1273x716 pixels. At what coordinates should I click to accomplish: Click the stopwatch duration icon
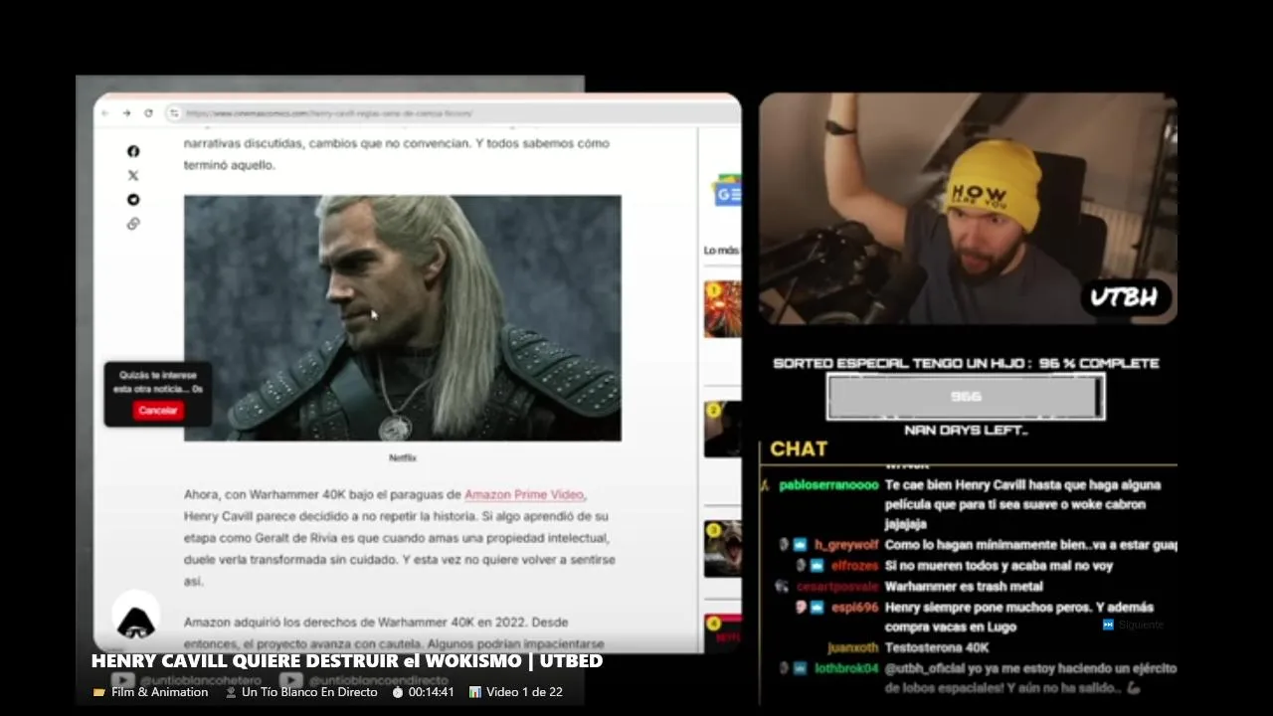click(398, 692)
